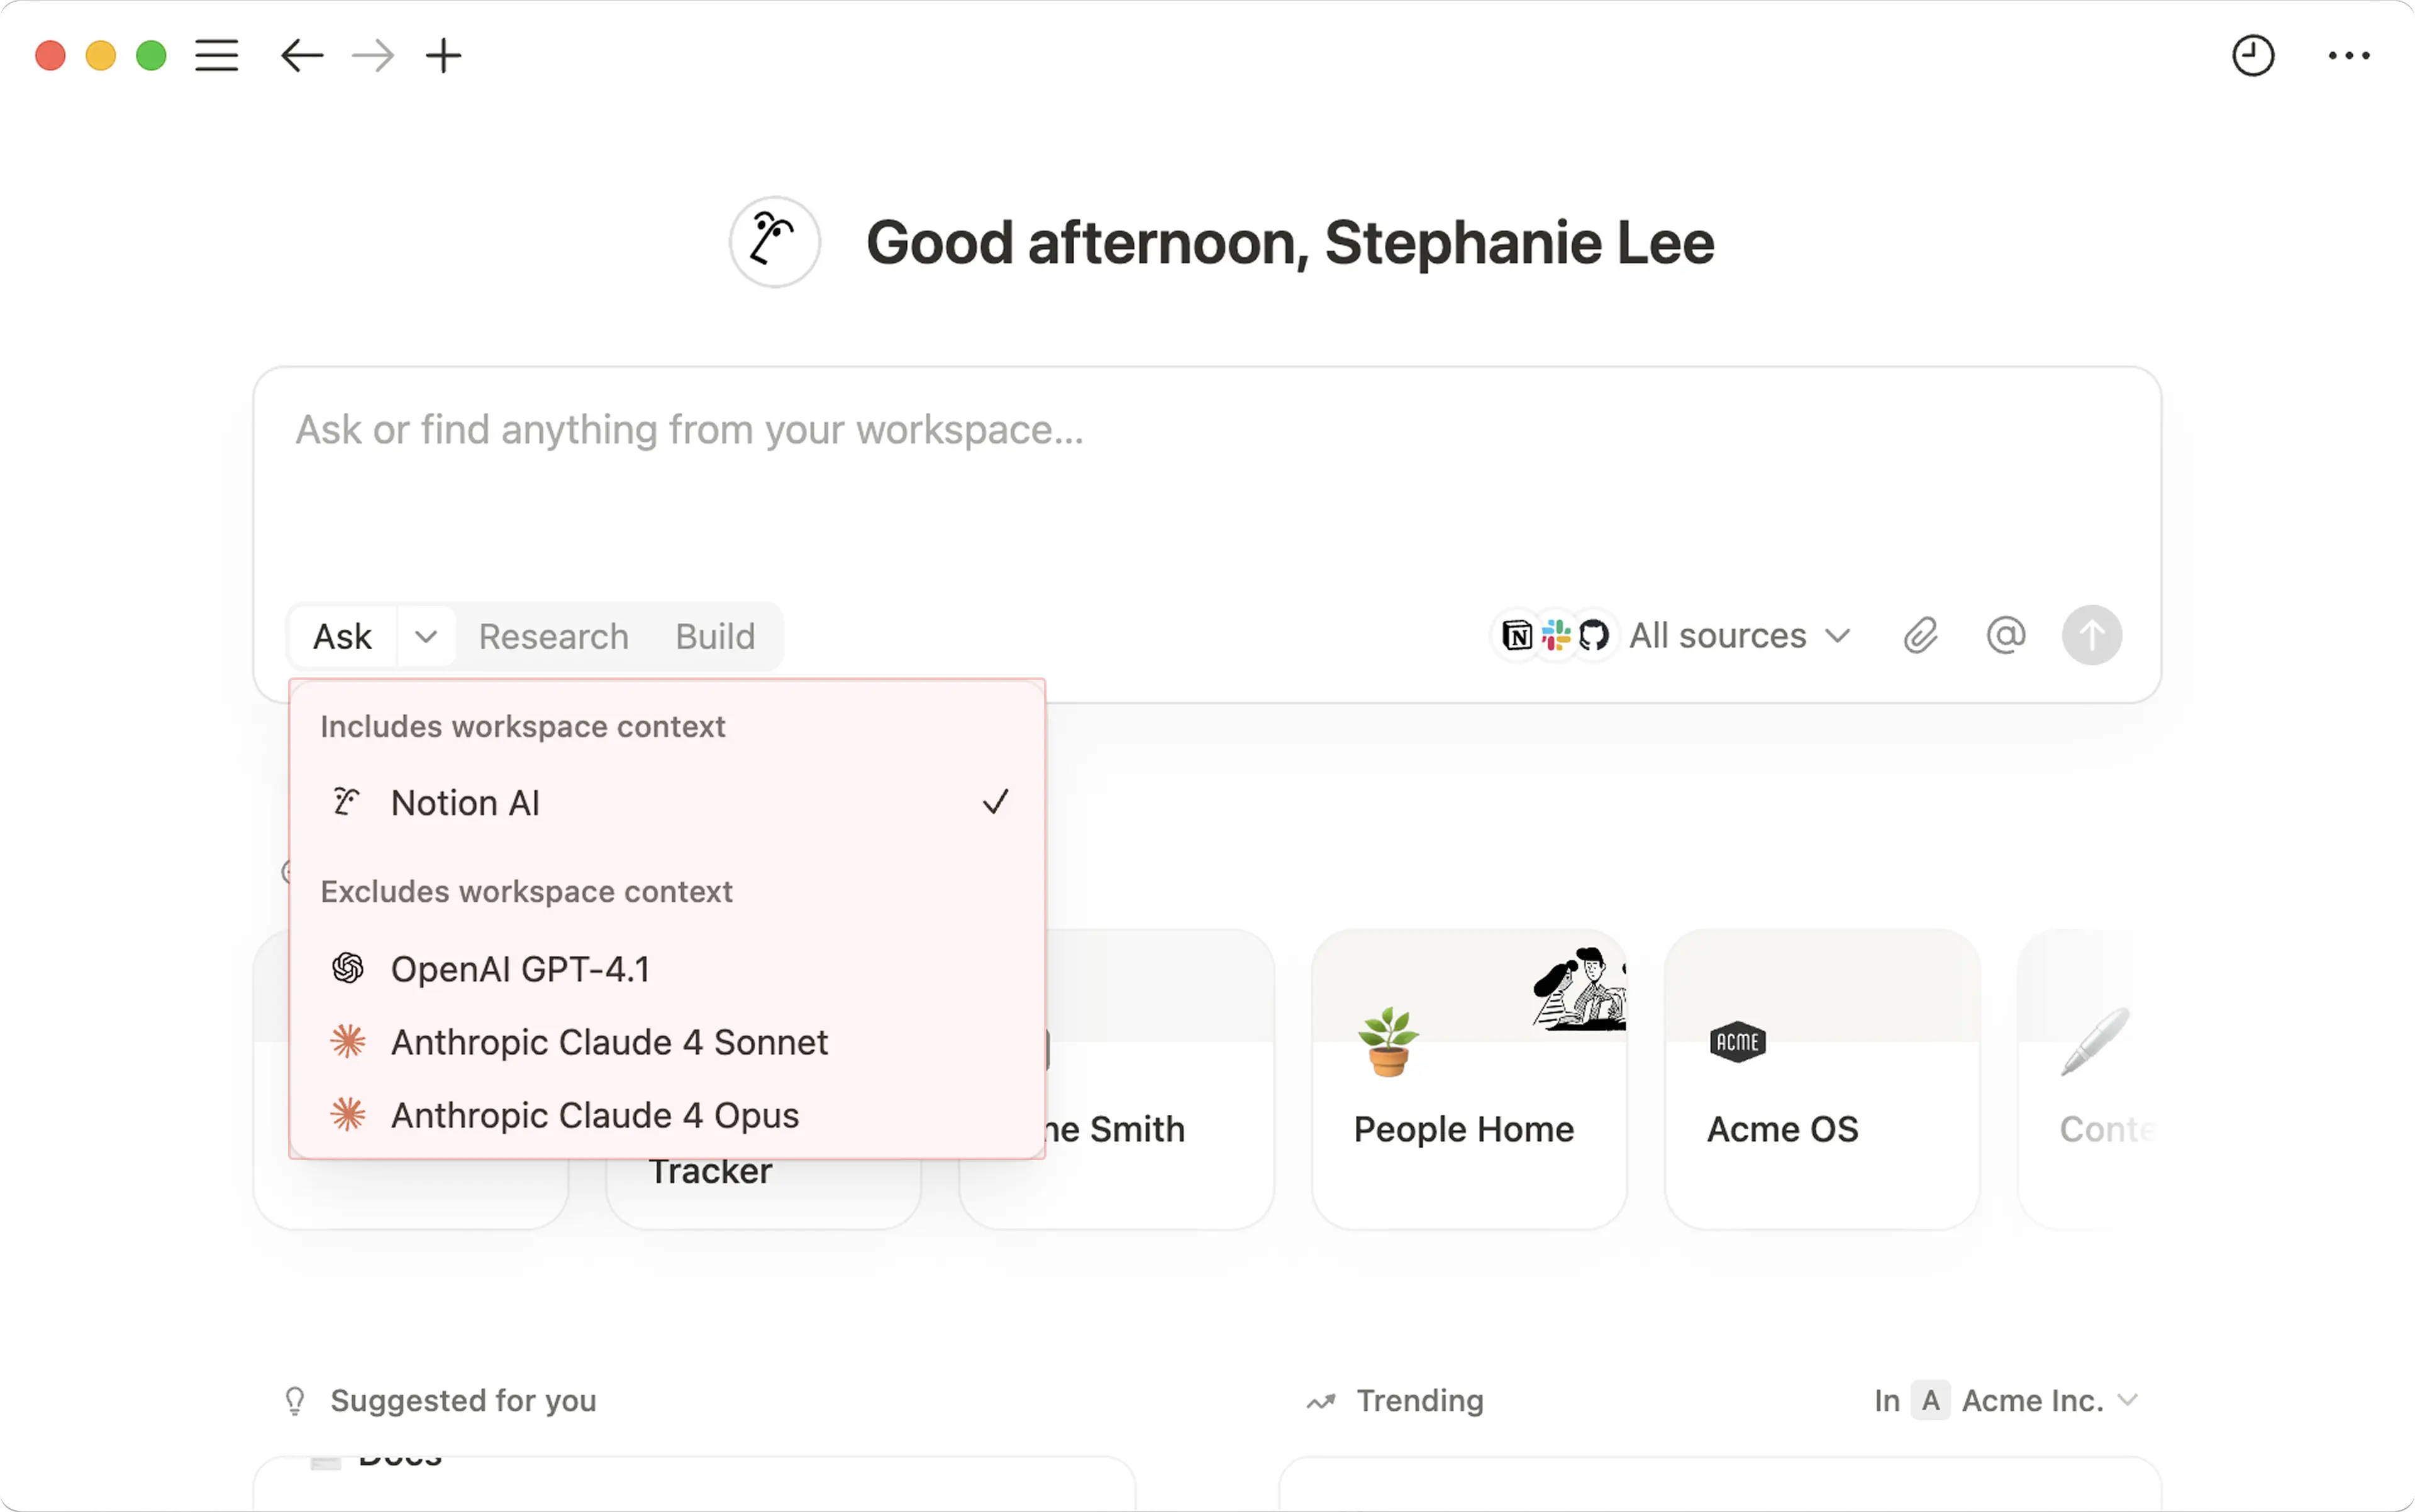Expand the All sources dropdown
This screenshot has height=1512, width=2415.
1740,636
